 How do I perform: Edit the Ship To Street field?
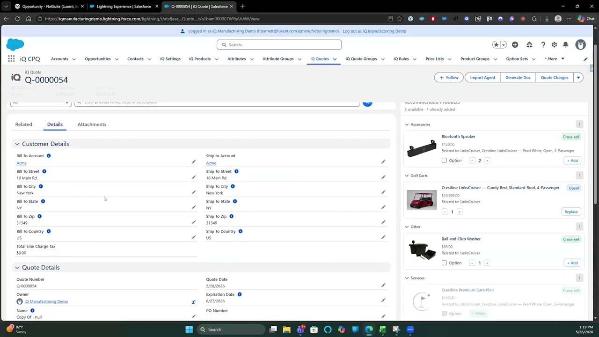click(x=383, y=177)
